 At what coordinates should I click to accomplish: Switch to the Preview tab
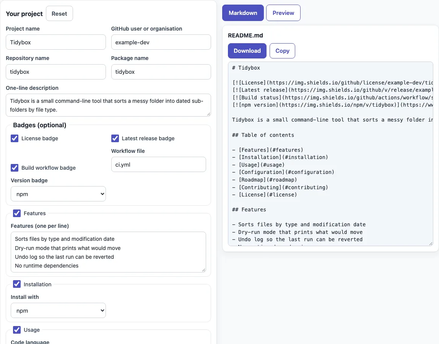coord(283,13)
